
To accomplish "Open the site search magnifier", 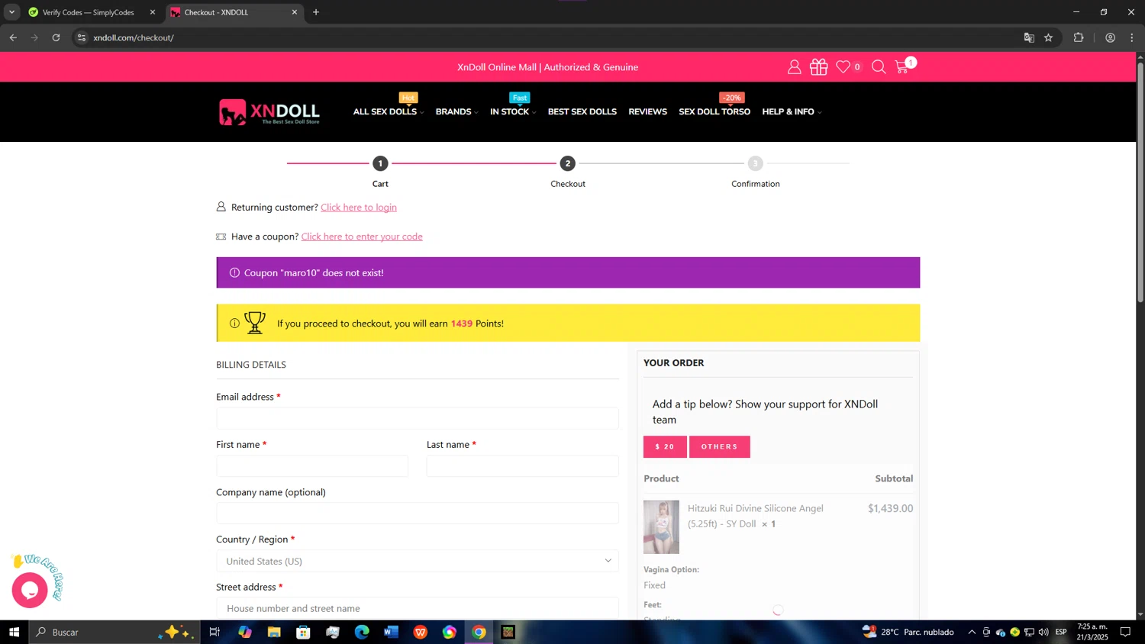I will pos(879,67).
